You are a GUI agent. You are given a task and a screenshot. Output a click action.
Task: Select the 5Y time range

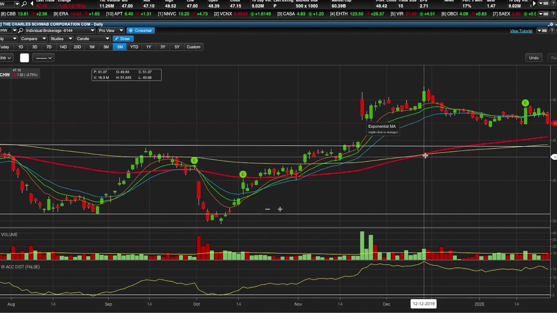point(177,47)
